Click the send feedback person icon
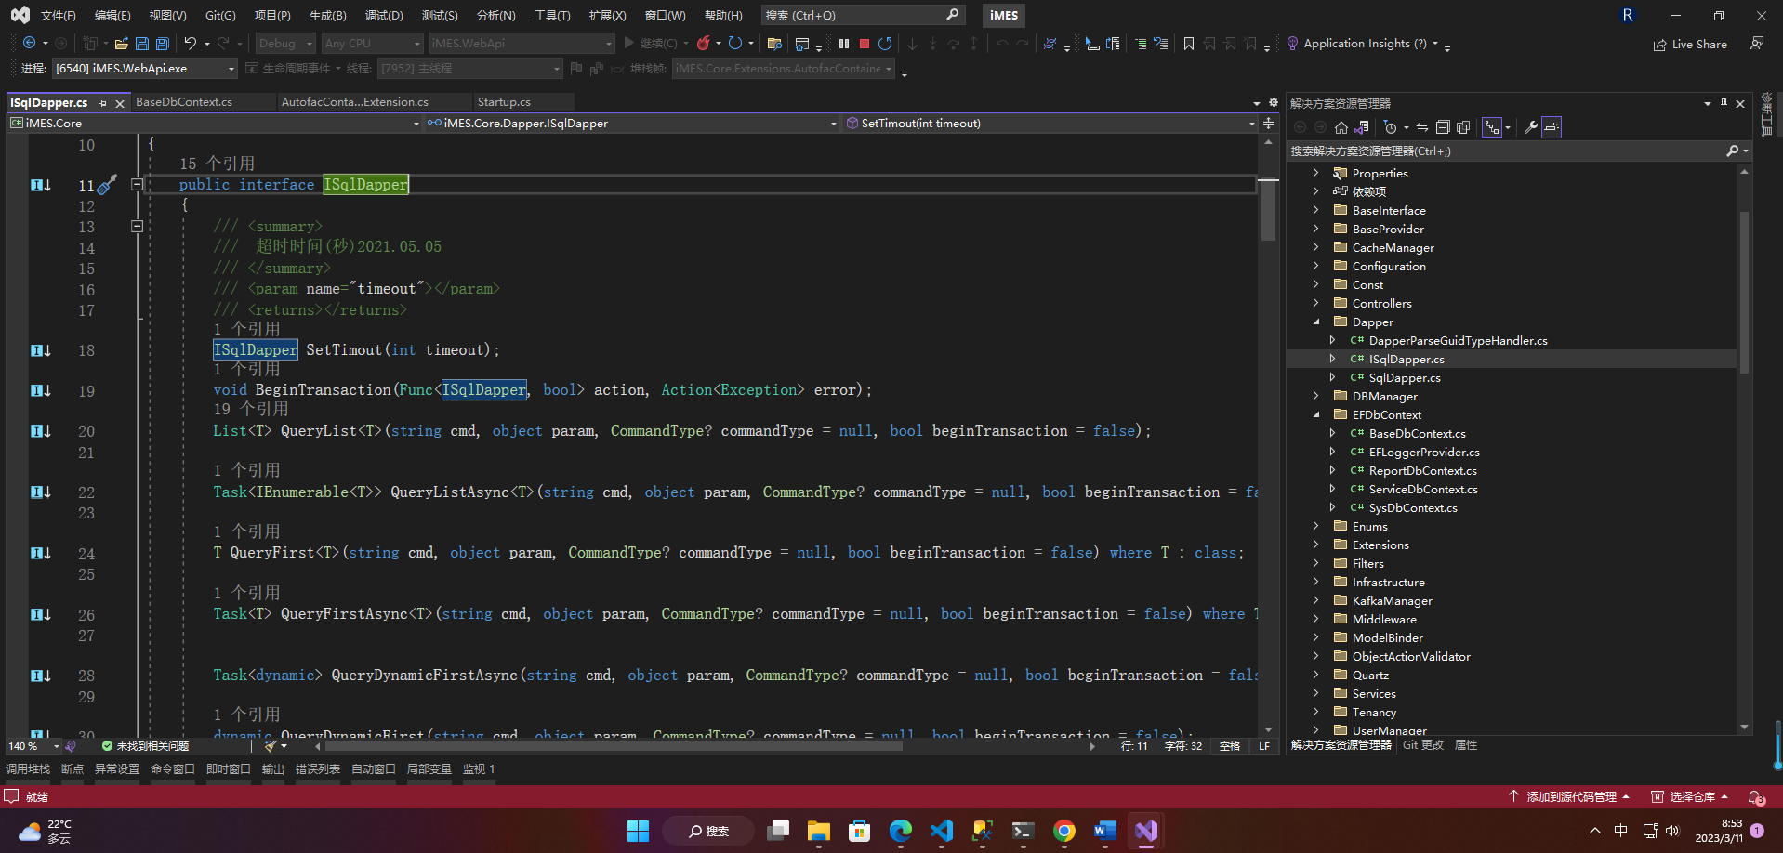This screenshot has height=853, width=1783. tap(1757, 43)
